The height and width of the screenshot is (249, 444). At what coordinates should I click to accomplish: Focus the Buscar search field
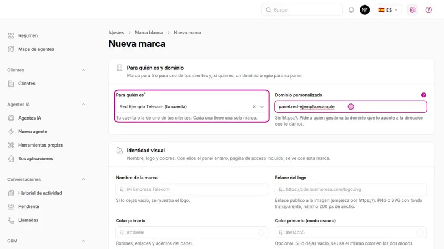302,10
